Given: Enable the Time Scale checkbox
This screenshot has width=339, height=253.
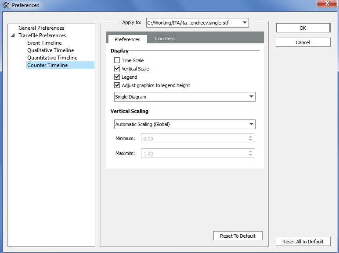Looking at the screenshot, I should point(117,60).
